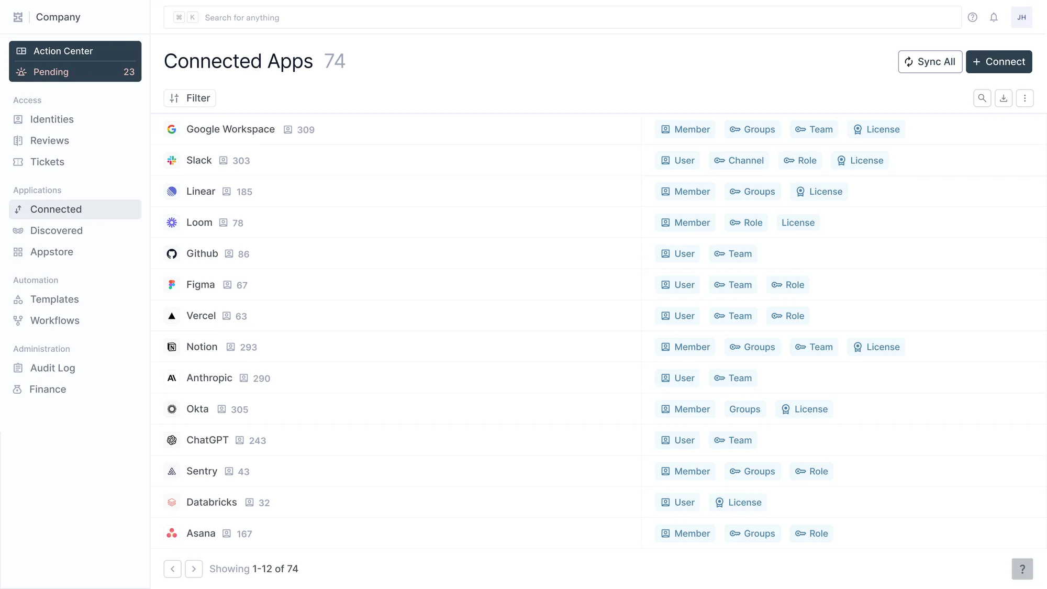Open the Audit Log page
Viewport: 1047px width, 589px height.
(75, 368)
